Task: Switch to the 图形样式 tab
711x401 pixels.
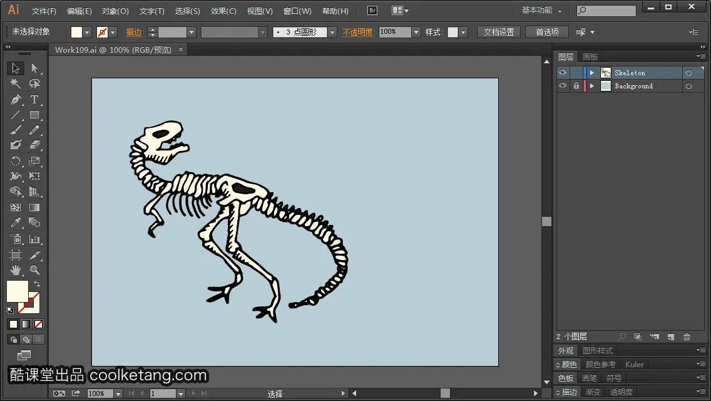Action: [x=598, y=351]
